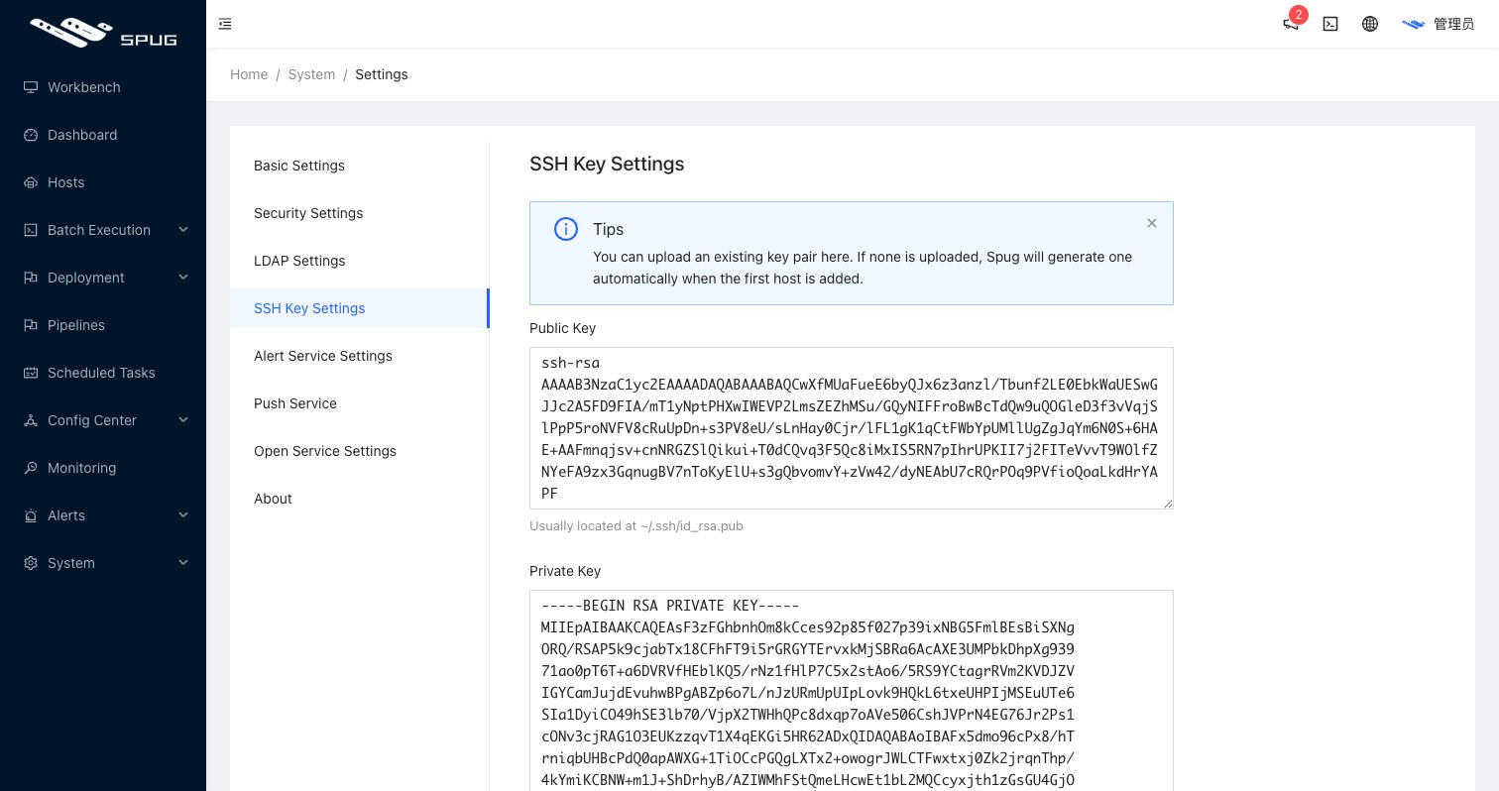
Task: Click the 'Usually located at ~/.ssh/id_rsa.pub' hint
Action: coord(636,526)
